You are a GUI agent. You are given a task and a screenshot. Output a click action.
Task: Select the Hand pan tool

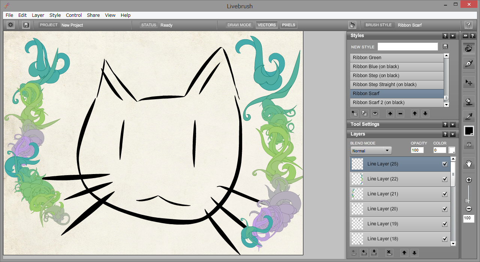[x=469, y=163]
